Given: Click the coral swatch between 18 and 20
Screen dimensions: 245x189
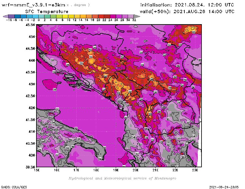Looking at the screenshot, I should click(95, 17).
